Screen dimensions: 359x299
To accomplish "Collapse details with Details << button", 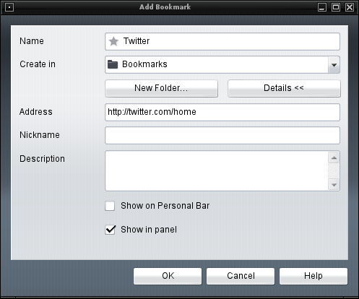I will tap(284, 88).
